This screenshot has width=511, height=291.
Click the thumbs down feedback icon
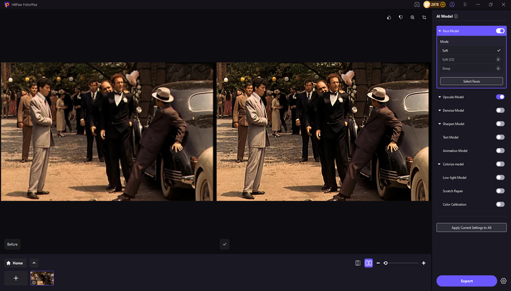401,17
